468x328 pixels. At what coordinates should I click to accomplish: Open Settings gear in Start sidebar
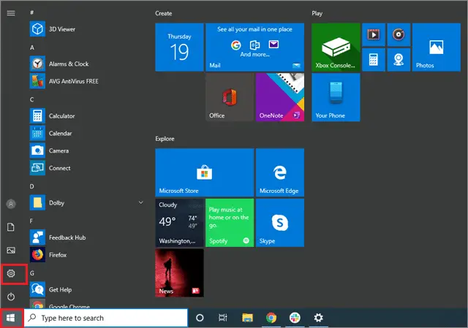pos(11,273)
